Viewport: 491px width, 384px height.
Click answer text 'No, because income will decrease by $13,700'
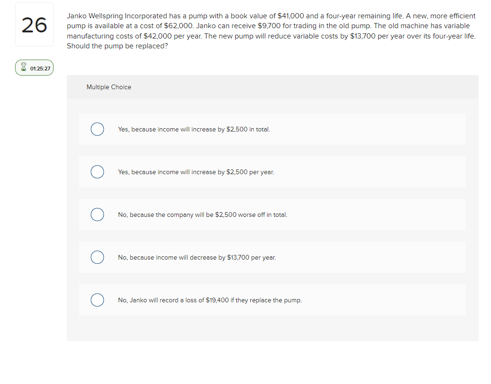click(x=183, y=257)
